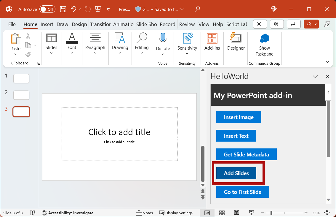Start slideshow from the quick access toolbar

(x=98, y=9)
